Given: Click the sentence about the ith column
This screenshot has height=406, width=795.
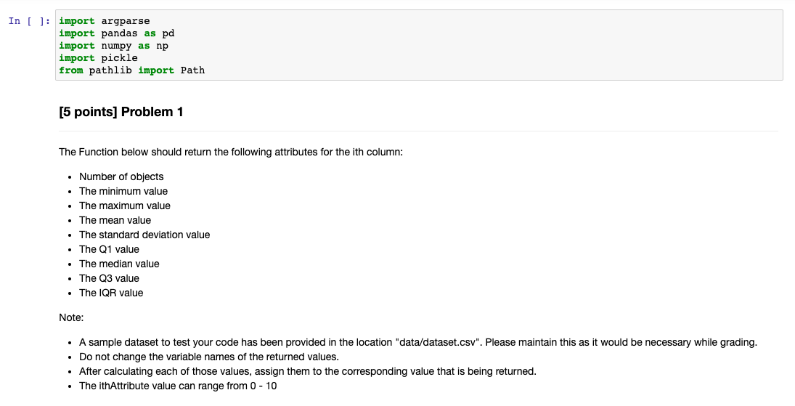Looking at the screenshot, I should click(231, 152).
